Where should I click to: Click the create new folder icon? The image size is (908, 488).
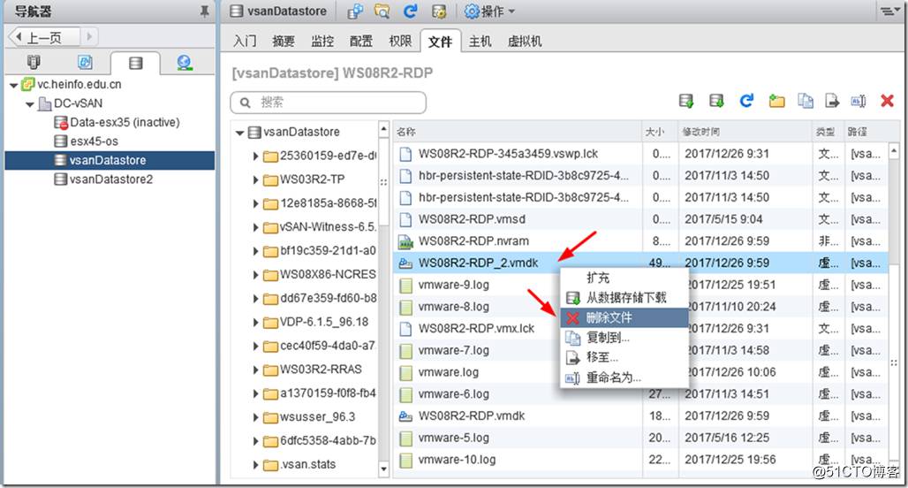(776, 102)
